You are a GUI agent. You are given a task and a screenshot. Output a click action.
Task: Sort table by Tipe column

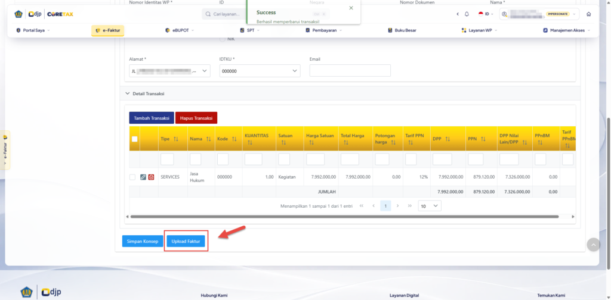[176, 139]
